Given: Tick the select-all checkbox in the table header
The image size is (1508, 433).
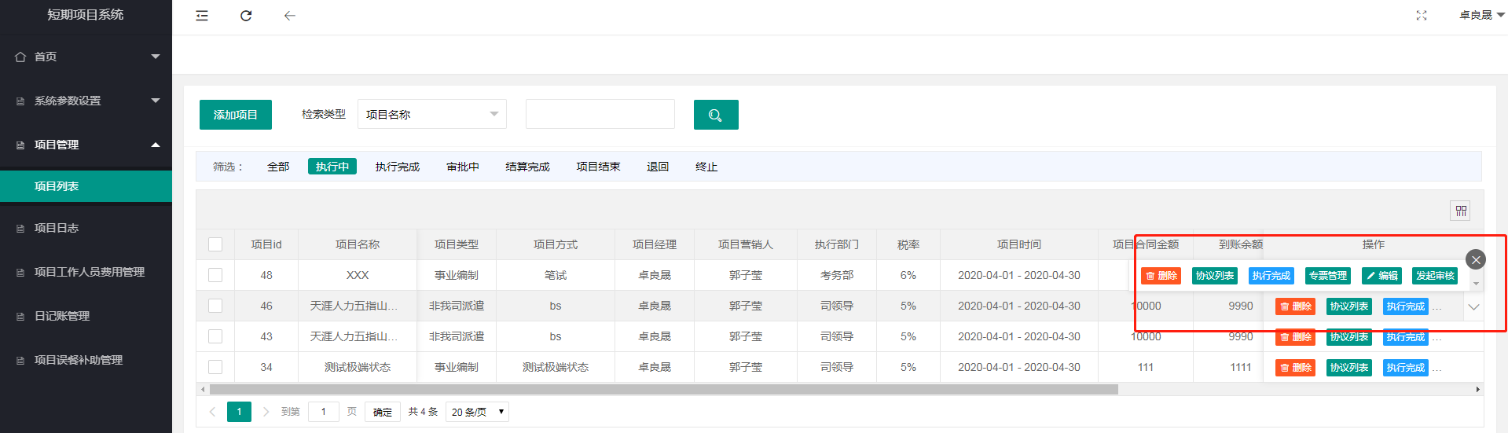Looking at the screenshot, I should 215,244.
